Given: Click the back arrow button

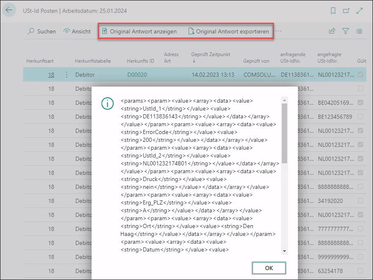Looking at the screenshot, I should click(x=9, y=10).
